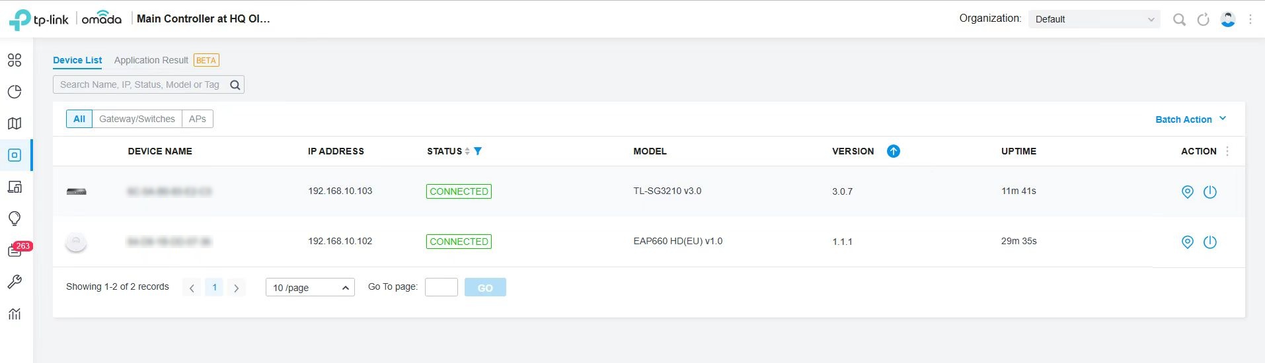The height and width of the screenshot is (363, 1265).
Task: Open the Clients icon in sidebar
Action: (15, 187)
